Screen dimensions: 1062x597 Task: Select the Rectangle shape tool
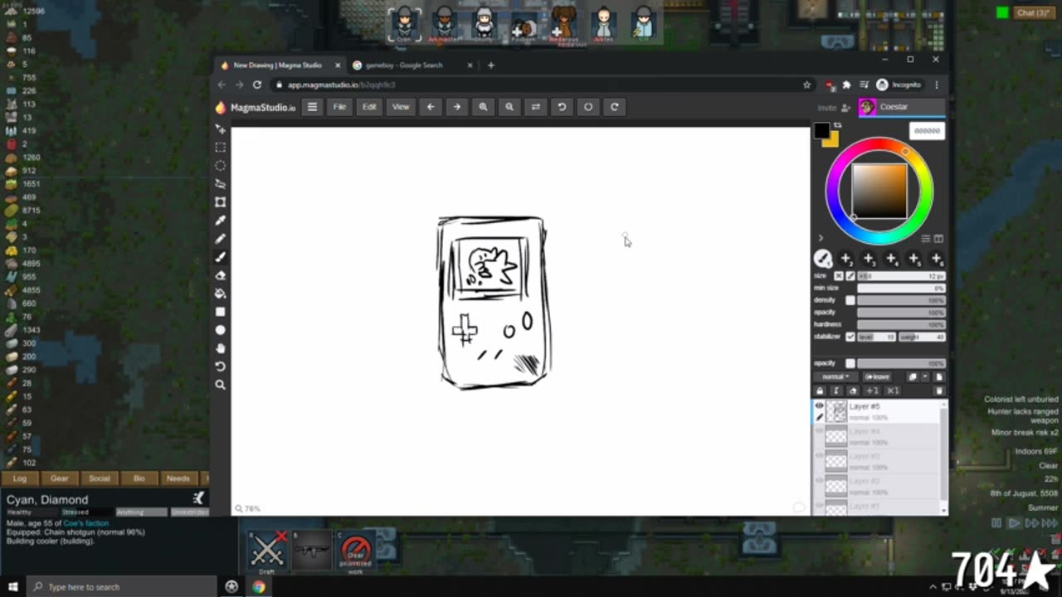[x=220, y=312]
